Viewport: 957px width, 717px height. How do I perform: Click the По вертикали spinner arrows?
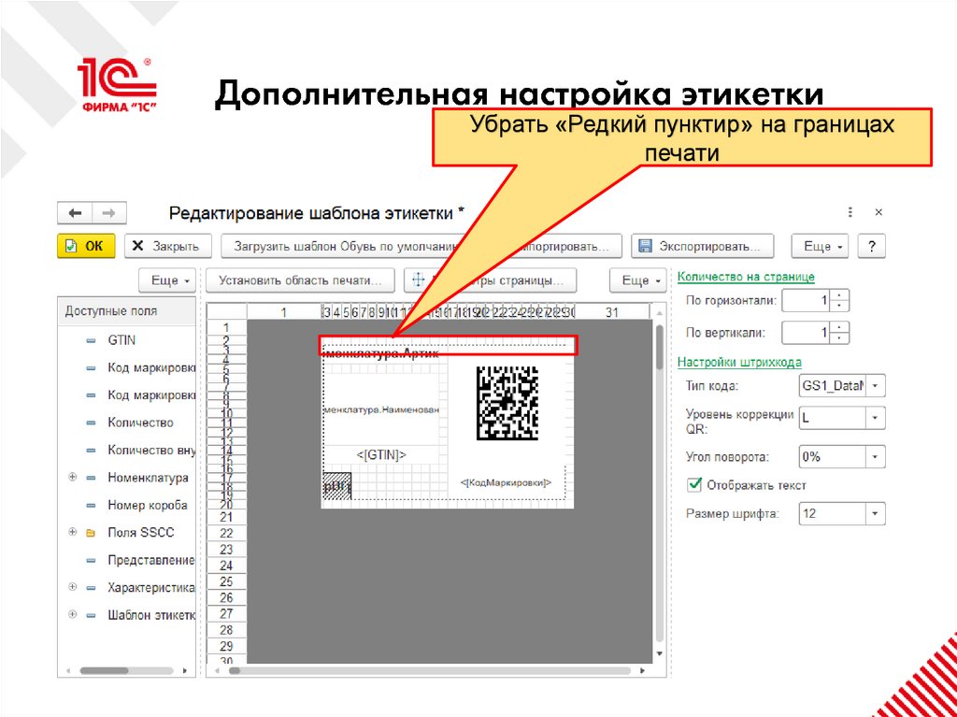coord(840,333)
